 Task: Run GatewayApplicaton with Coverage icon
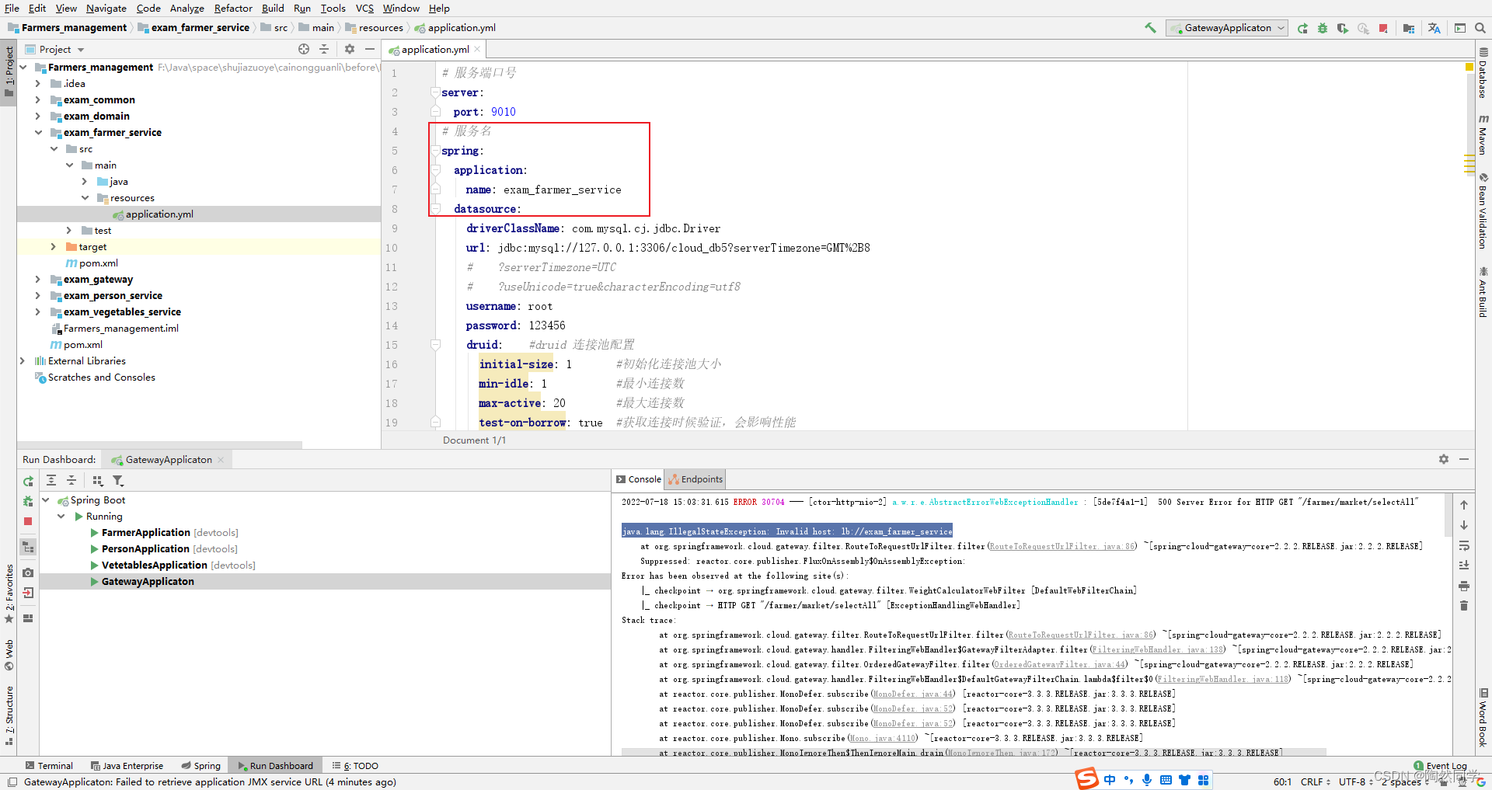pos(1343,28)
